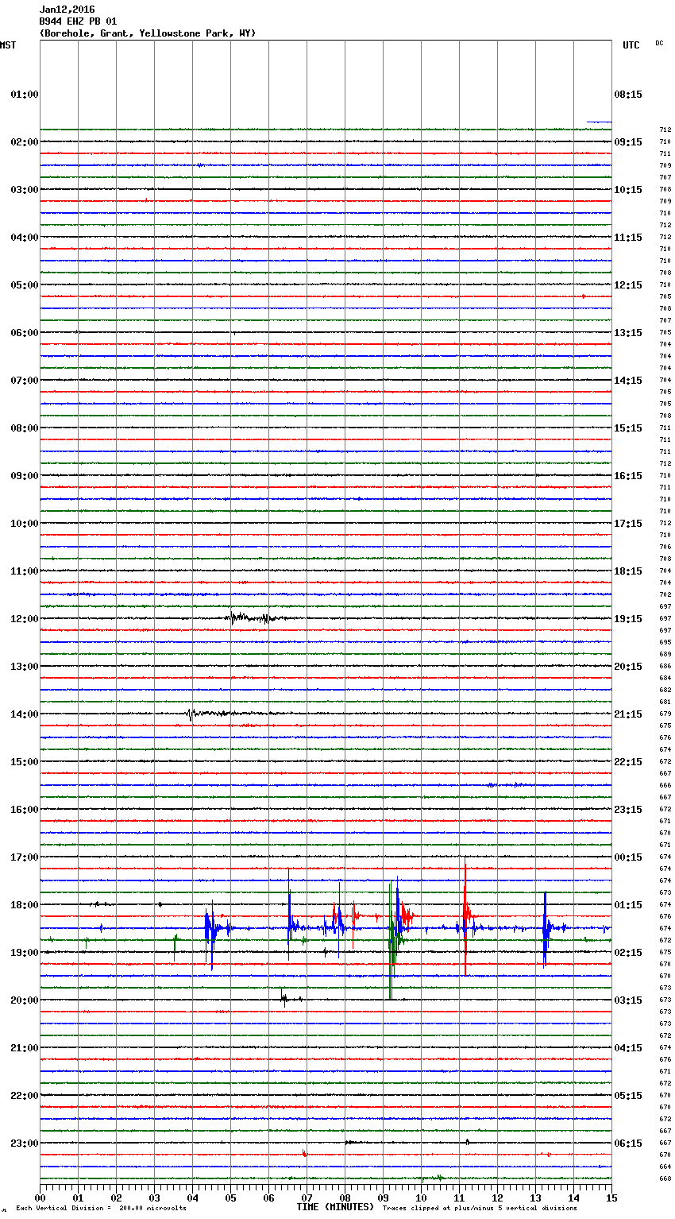Click the '11' minute tick label
This screenshot has width=675, height=1219.
pos(459,1198)
